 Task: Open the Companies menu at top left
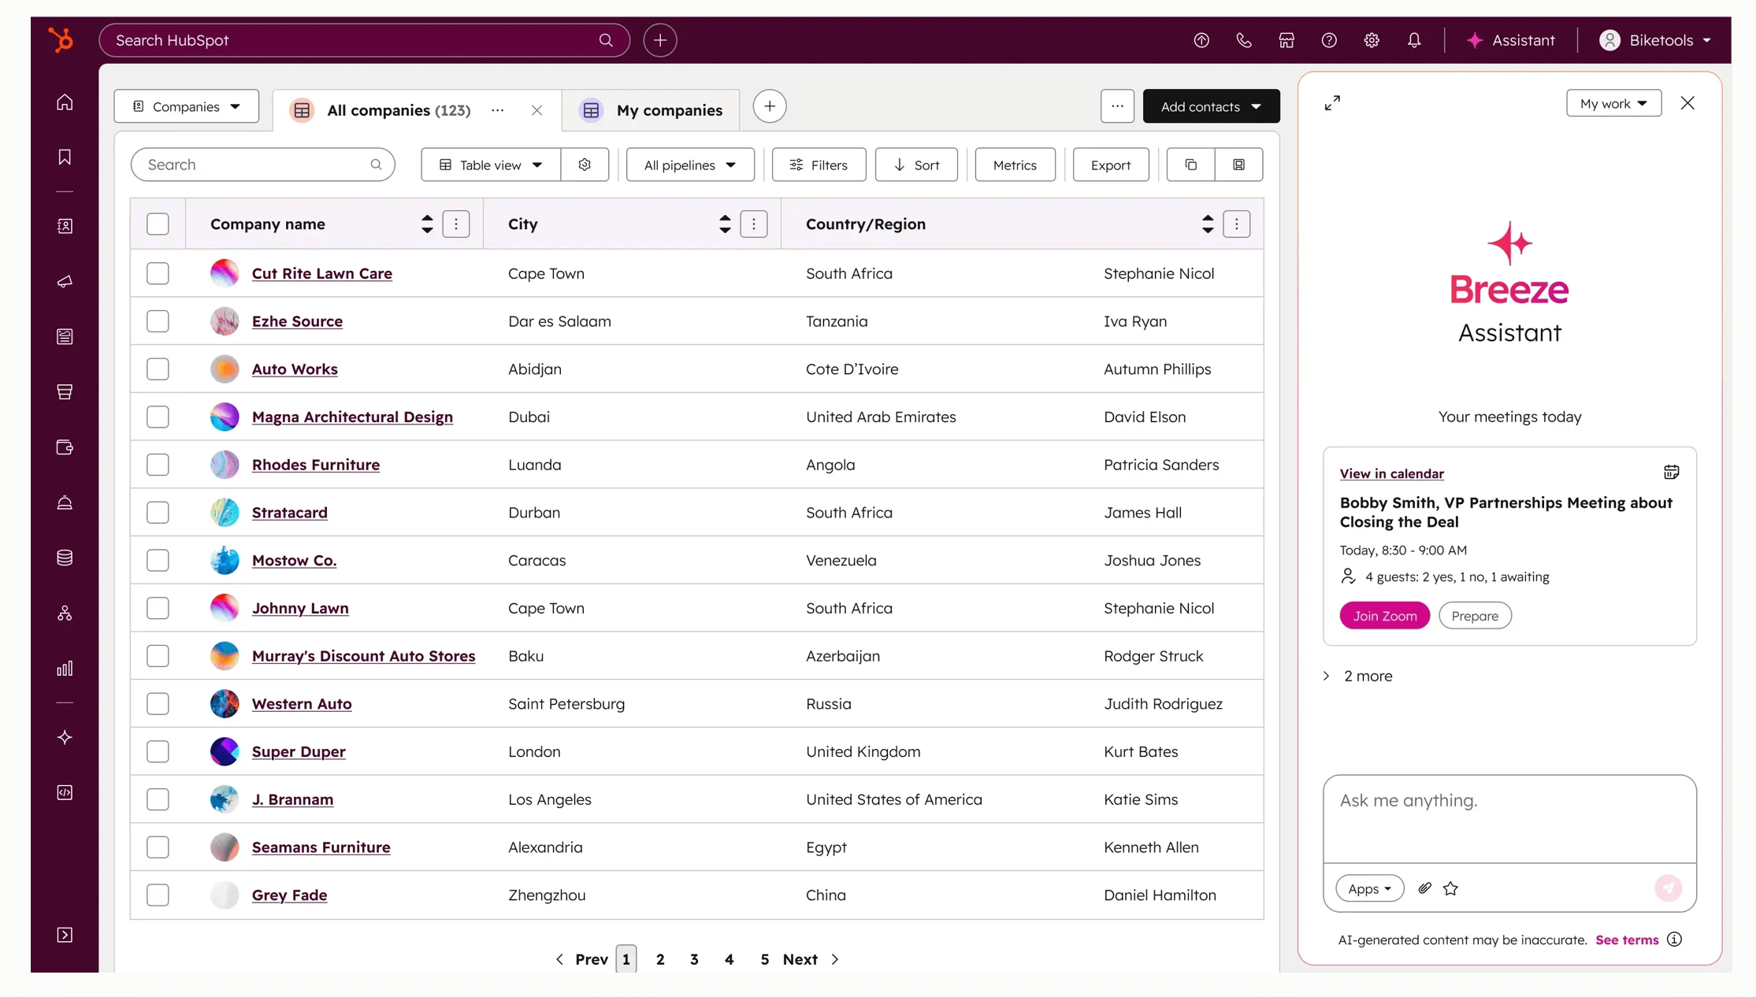pos(186,106)
